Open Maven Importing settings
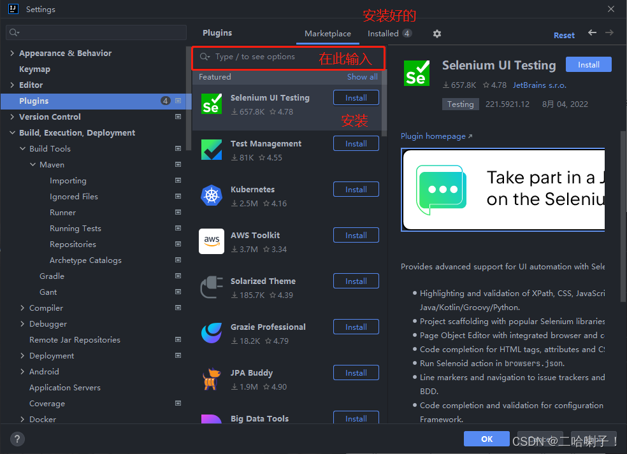 [x=68, y=181]
